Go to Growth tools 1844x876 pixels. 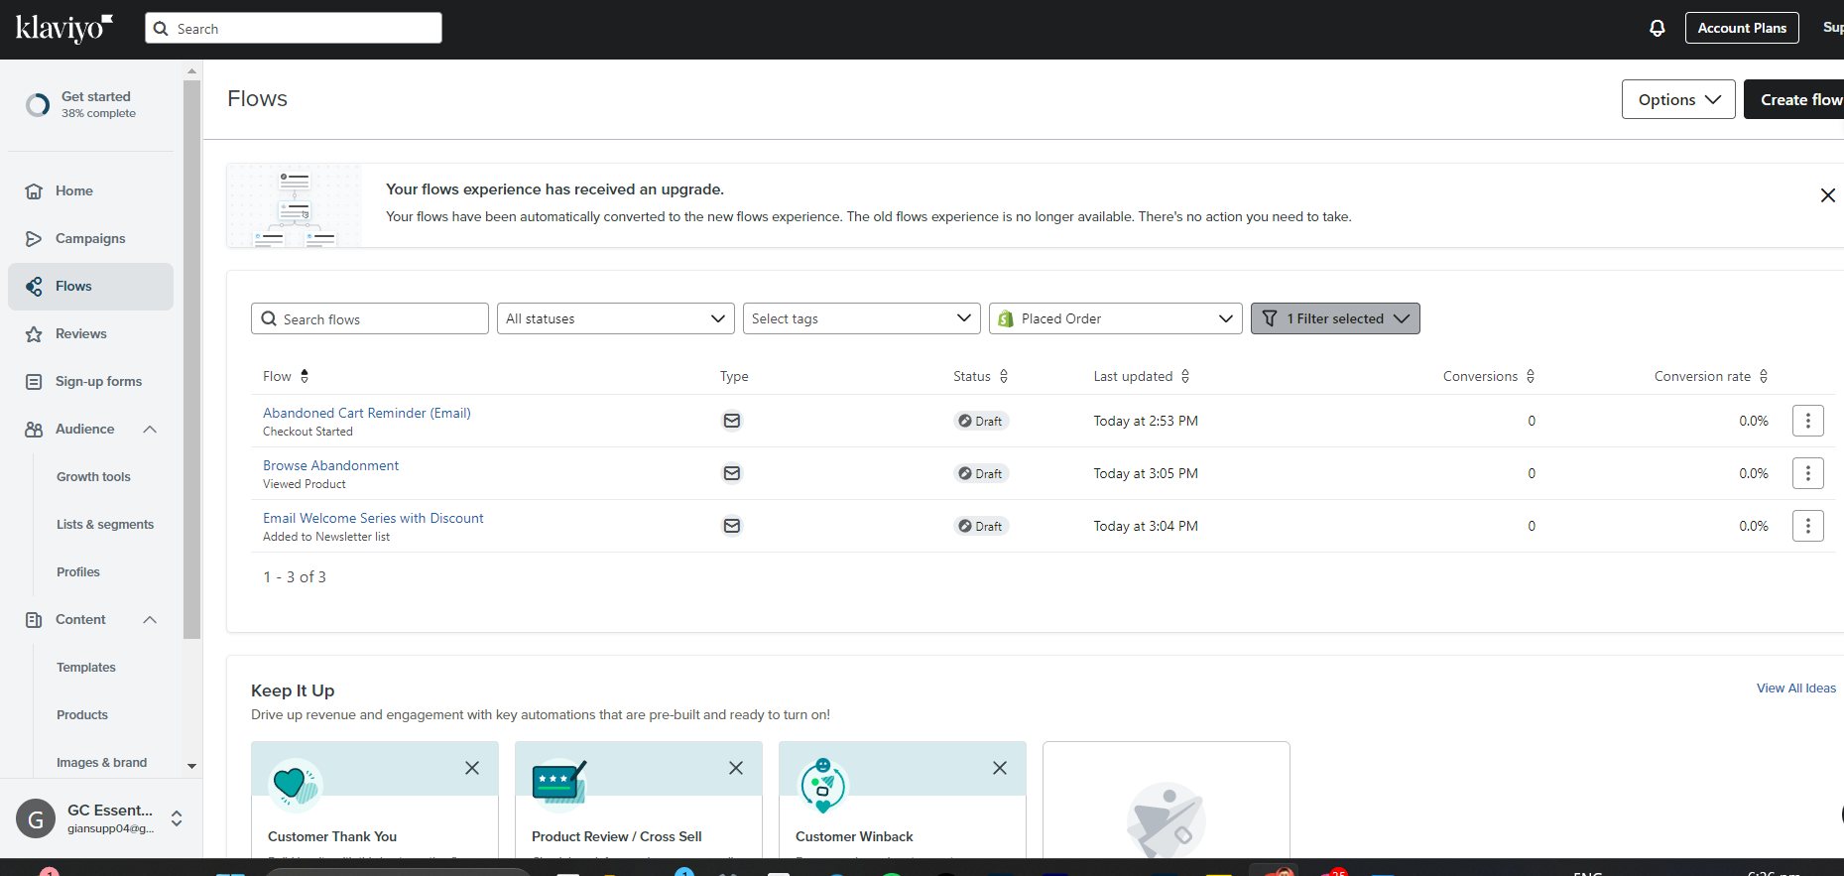tap(93, 476)
